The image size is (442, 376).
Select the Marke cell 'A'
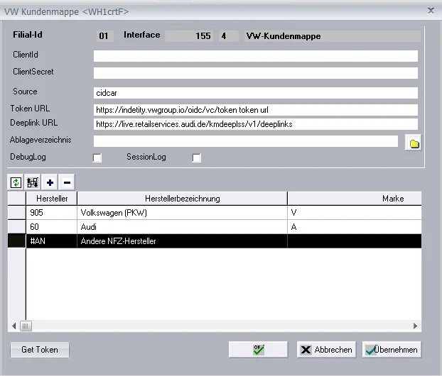click(355, 227)
